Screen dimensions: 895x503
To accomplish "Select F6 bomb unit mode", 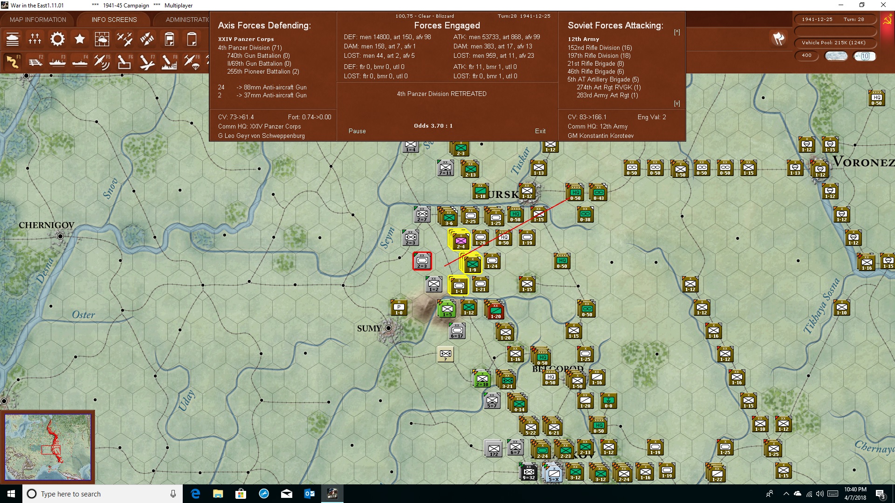I will coord(124,61).
